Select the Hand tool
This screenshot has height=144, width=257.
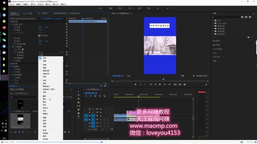[79, 113]
